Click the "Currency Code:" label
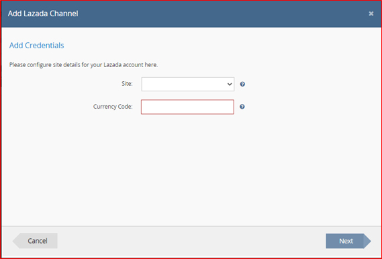Image resolution: width=382 pixels, height=259 pixels. (x=113, y=107)
